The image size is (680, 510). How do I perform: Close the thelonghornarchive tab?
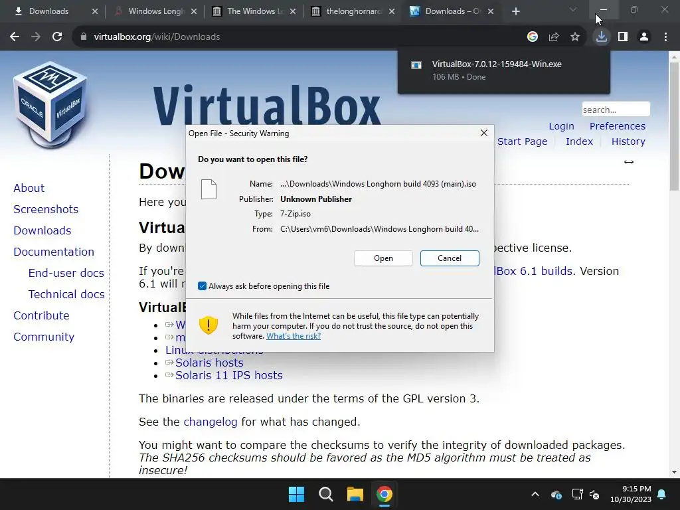point(392,11)
